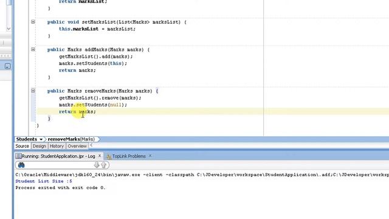The width and height of the screenshot is (389, 219).
Task: Click 'Process exited with exit code 0.' line
Action: click(x=60, y=188)
